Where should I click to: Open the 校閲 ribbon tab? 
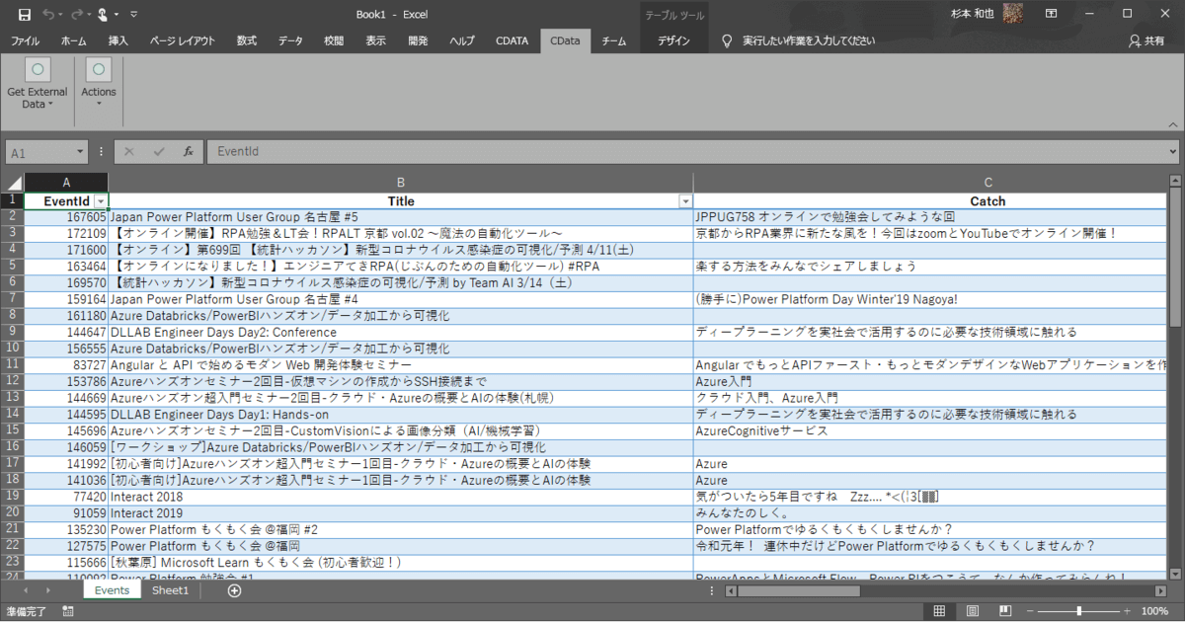(334, 40)
